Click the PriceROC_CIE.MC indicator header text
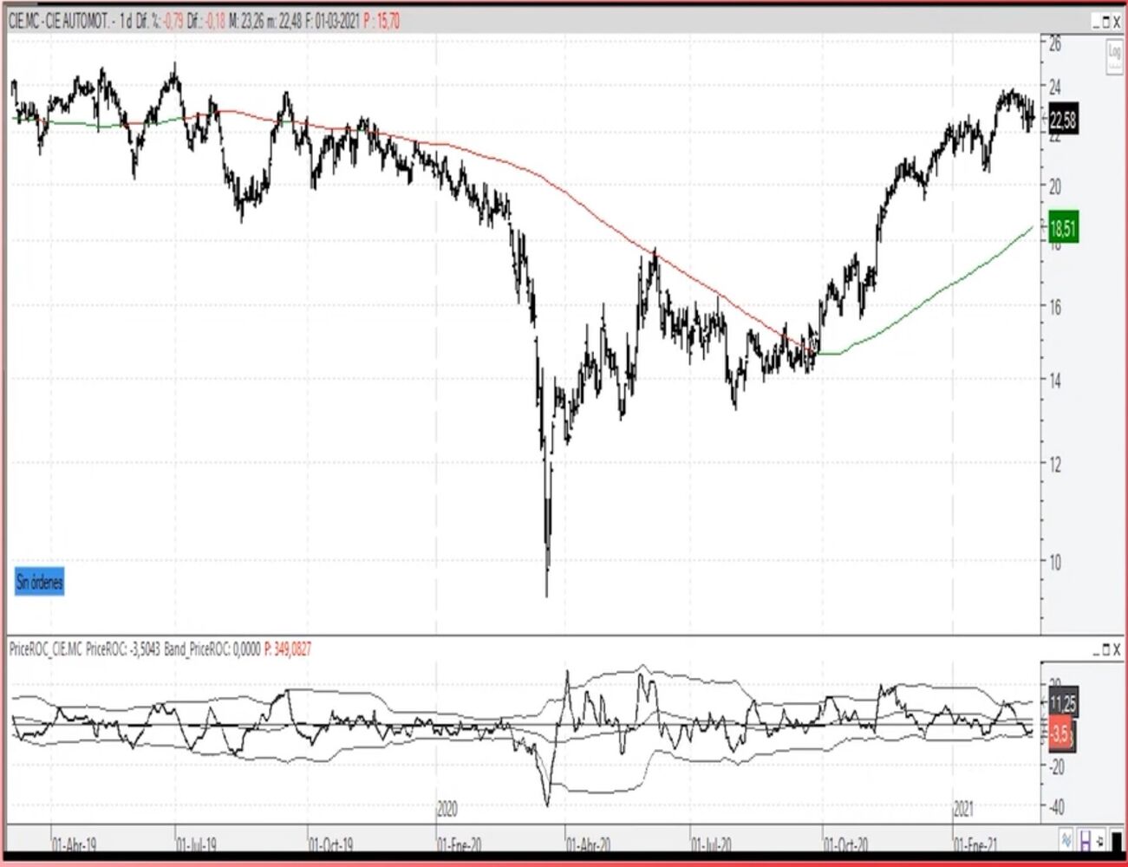1128x867 pixels. (x=46, y=649)
